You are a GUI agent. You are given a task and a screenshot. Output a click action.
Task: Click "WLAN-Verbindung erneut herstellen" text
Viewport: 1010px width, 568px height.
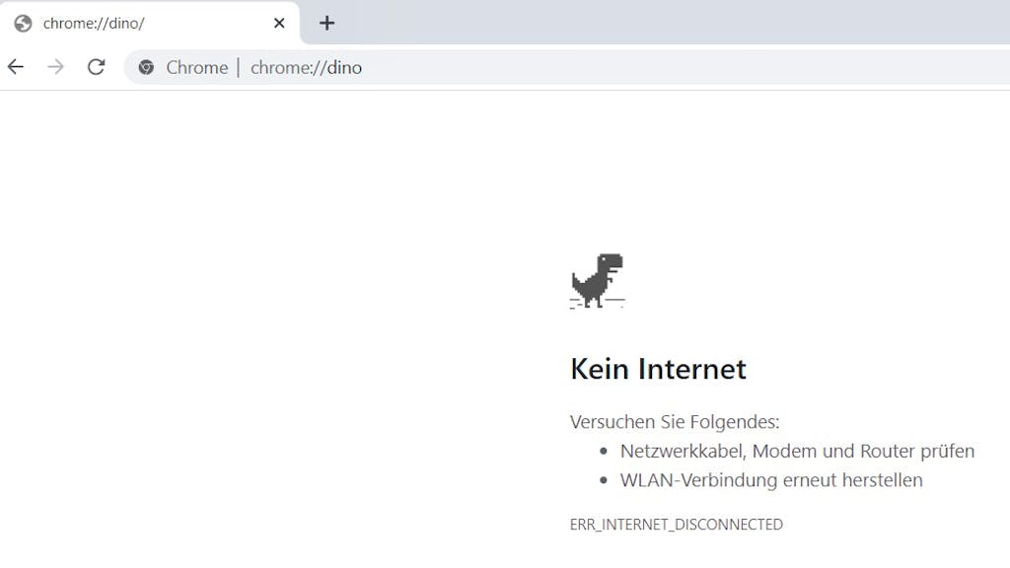771,480
